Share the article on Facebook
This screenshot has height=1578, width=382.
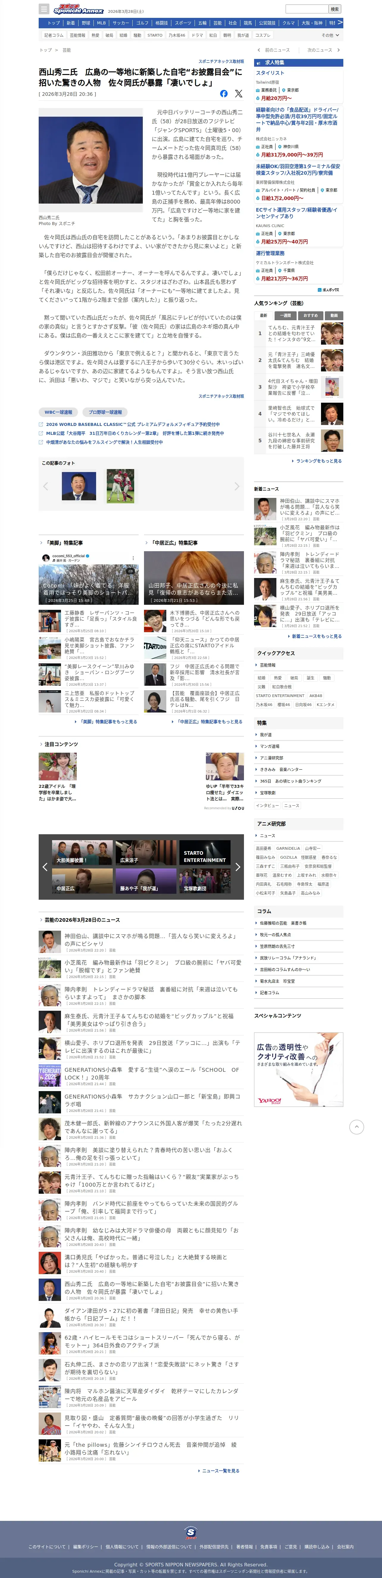(224, 94)
